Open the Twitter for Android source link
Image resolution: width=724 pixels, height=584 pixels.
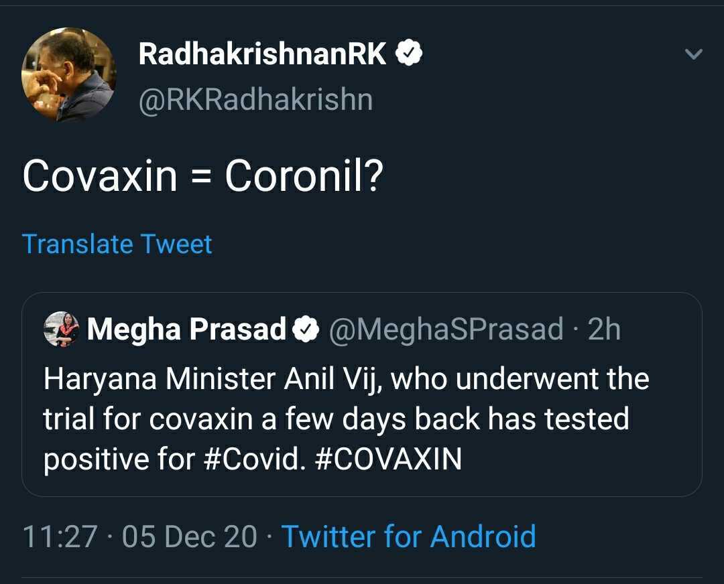(408, 536)
